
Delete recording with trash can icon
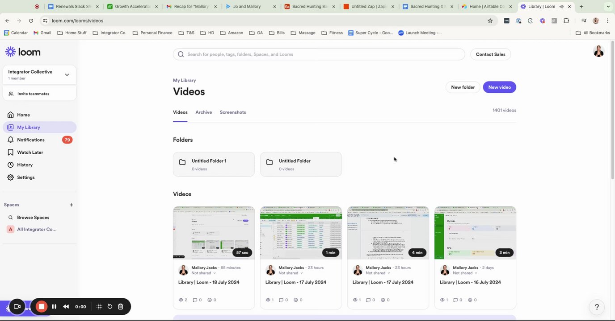click(x=121, y=307)
